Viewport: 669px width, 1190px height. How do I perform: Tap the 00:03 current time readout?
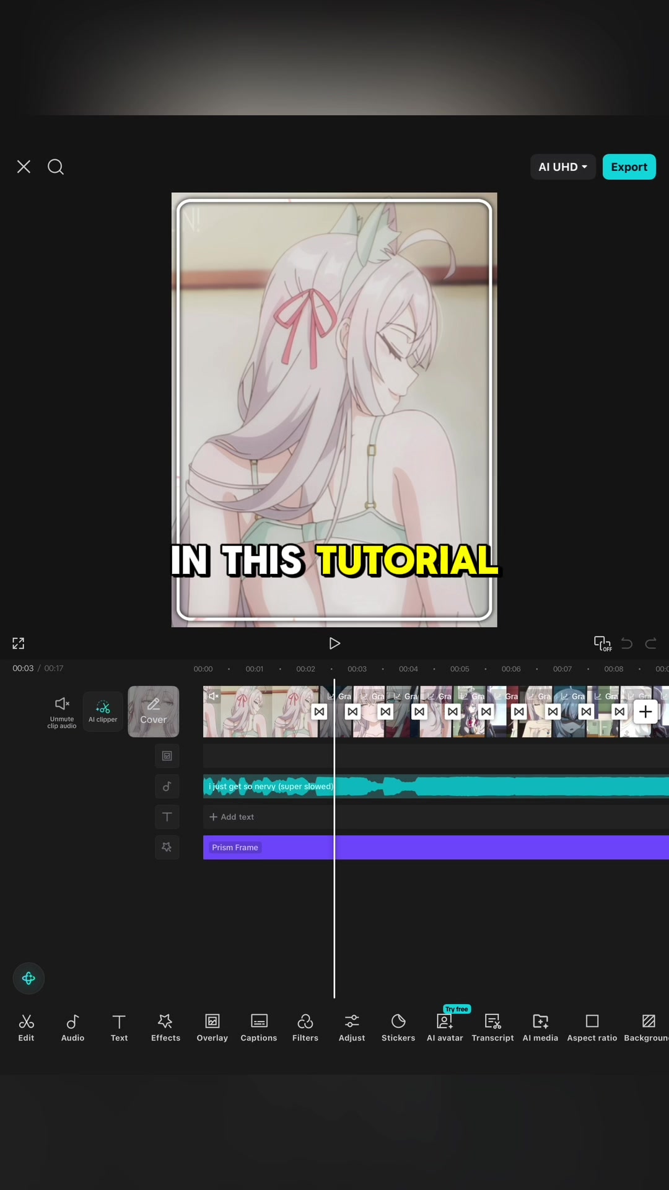coord(23,668)
